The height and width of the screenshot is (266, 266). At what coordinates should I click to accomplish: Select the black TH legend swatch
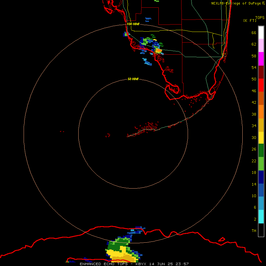tap(261, 230)
